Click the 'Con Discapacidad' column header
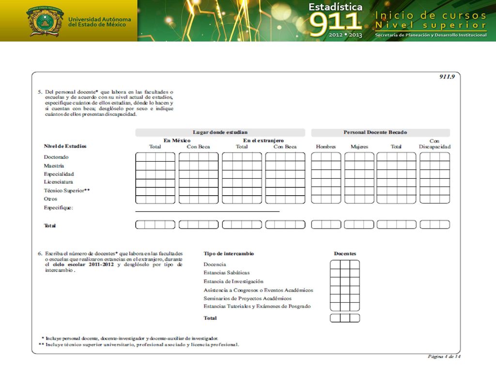 [x=434, y=143]
